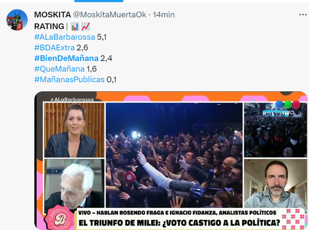Enlarge the central crowd photo in the tweet image

point(174,155)
